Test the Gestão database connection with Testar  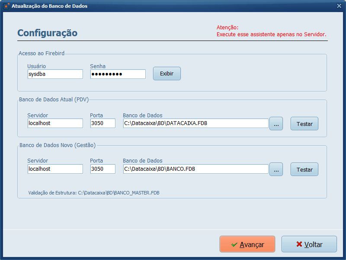(x=304, y=169)
